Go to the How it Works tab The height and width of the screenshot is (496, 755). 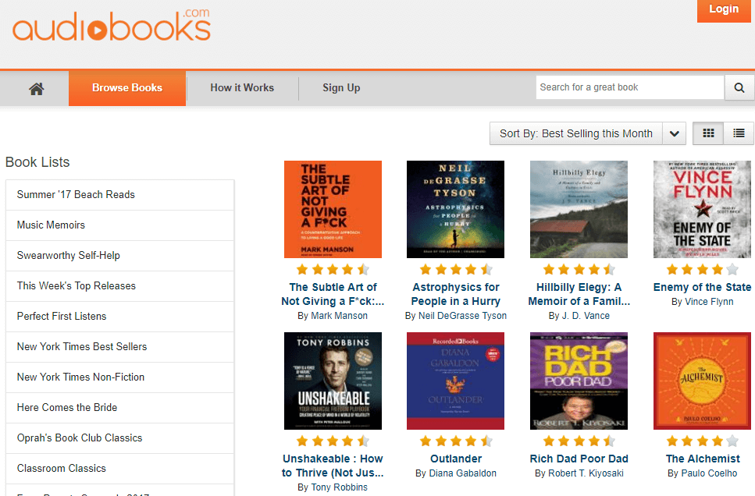click(242, 88)
